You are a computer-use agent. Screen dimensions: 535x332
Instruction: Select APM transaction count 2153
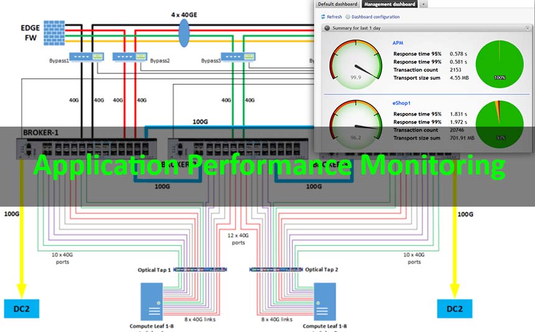[455, 70]
